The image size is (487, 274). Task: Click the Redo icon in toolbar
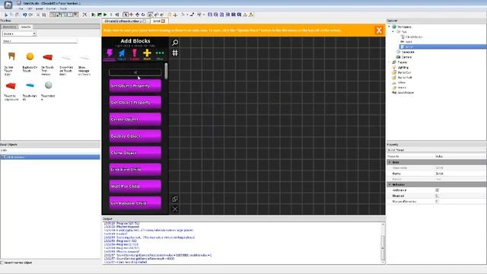[30, 14]
